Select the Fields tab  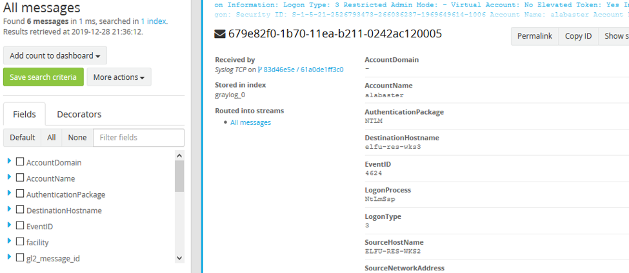click(25, 115)
